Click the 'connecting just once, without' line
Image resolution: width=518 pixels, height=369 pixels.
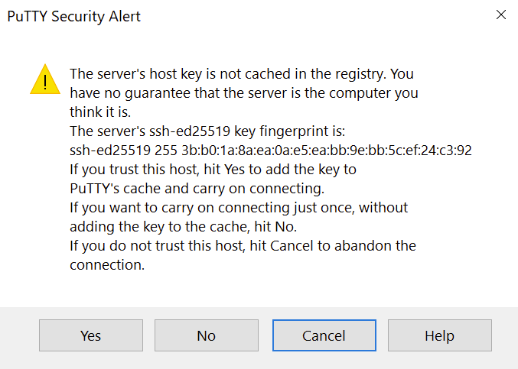(239, 208)
